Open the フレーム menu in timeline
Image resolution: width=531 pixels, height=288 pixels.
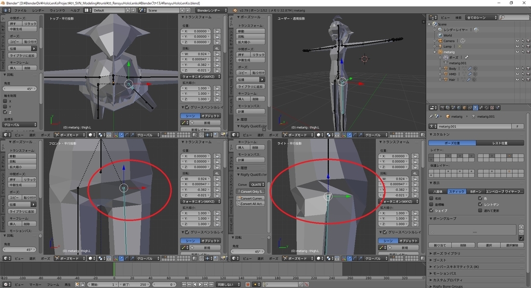(x=53, y=284)
